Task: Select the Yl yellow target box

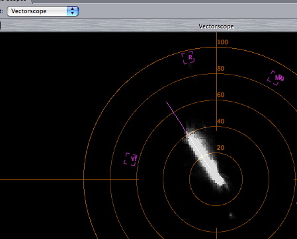Action: pos(130,159)
